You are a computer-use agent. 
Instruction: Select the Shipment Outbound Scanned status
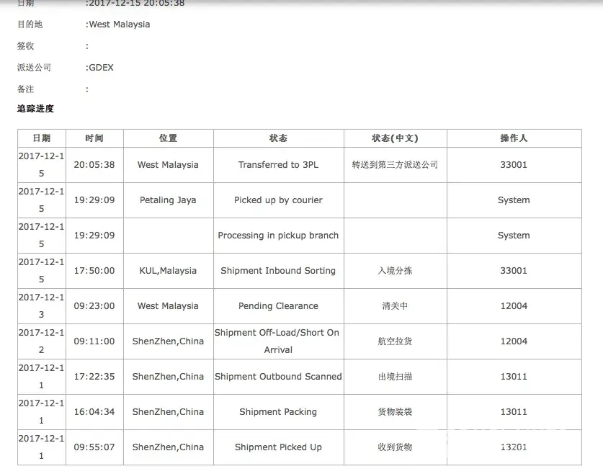tap(278, 377)
